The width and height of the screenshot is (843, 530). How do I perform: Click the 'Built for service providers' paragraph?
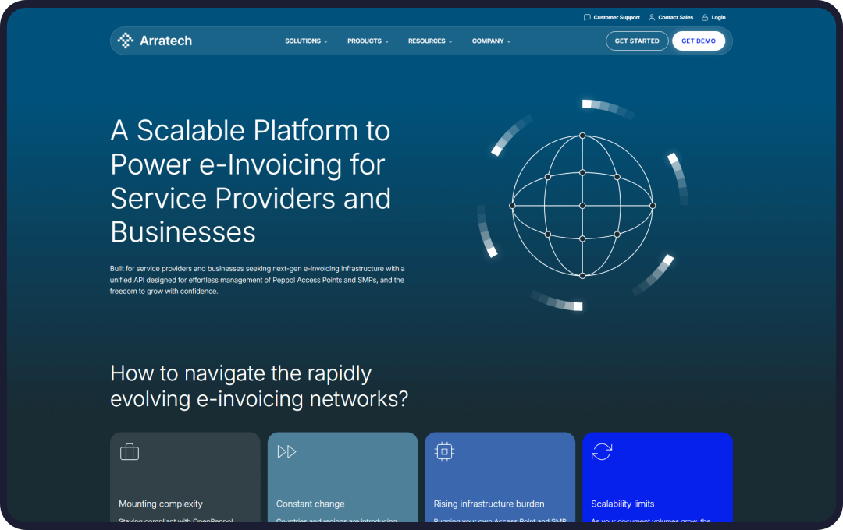pyautogui.click(x=257, y=280)
